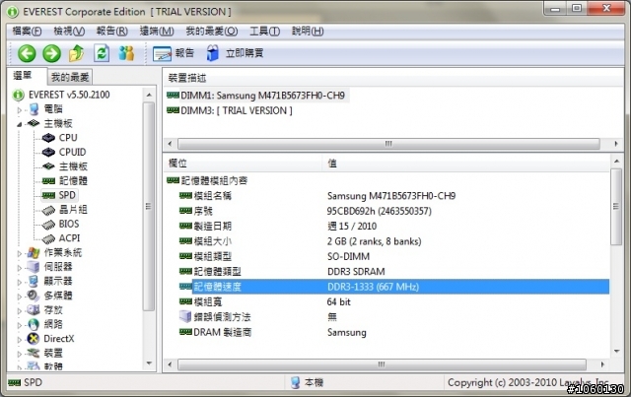Image resolution: width=631 pixels, height=397 pixels.
Task: Click the 顯示器 monitor icon
Action: [33, 282]
